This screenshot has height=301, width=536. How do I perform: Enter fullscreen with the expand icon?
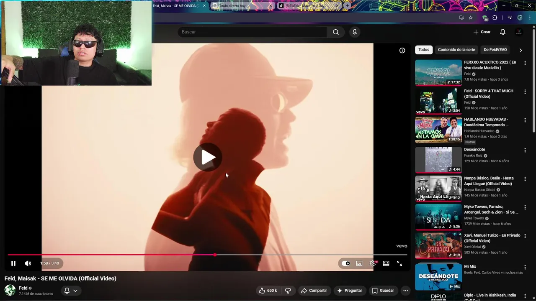click(399, 263)
